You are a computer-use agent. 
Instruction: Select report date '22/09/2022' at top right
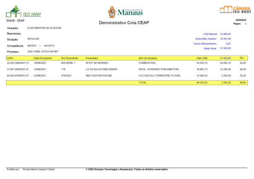point(241,20)
